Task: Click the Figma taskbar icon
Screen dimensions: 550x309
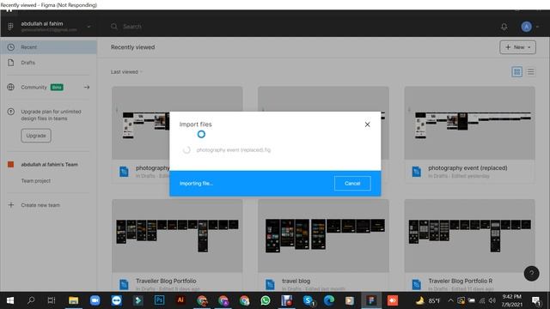Action: [x=371, y=300]
